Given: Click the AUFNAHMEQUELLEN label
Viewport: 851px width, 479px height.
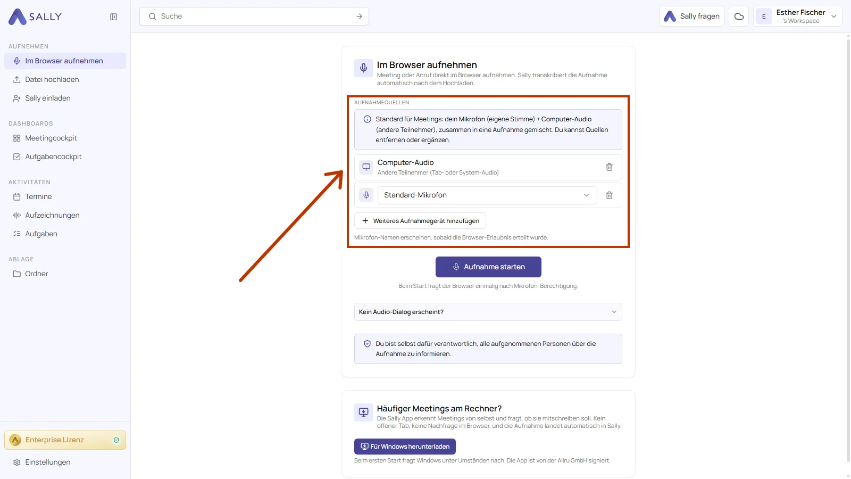Looking at the screenshot, I should pos(382,103).
